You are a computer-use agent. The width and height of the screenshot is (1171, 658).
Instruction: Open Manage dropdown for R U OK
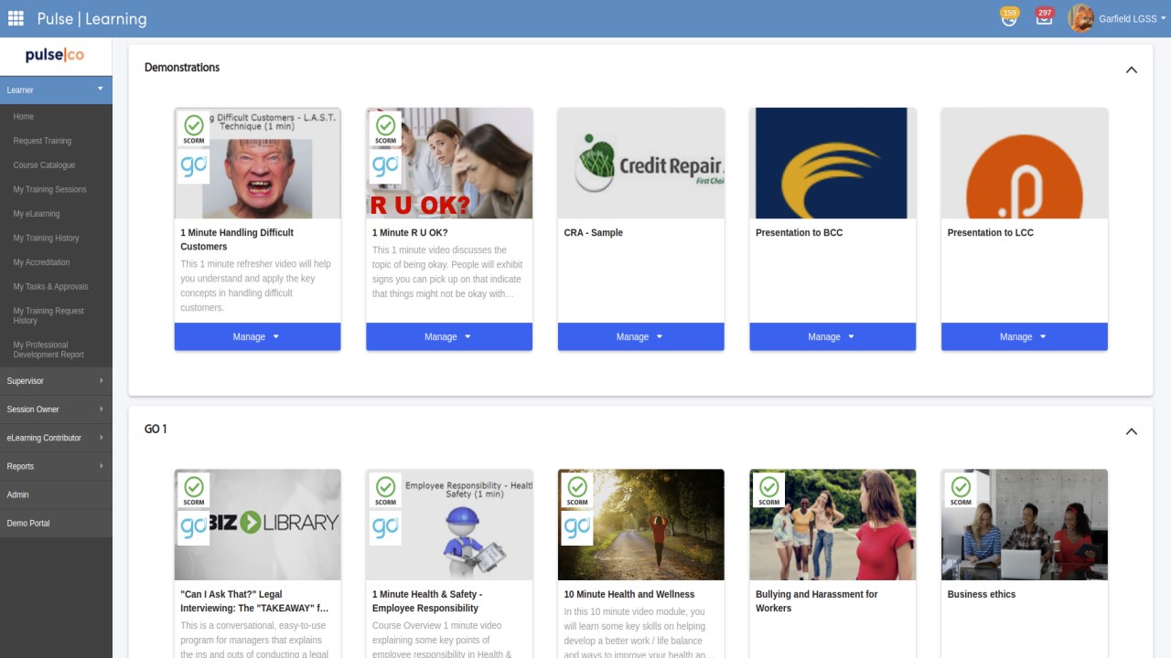click(x=449, y=336)
